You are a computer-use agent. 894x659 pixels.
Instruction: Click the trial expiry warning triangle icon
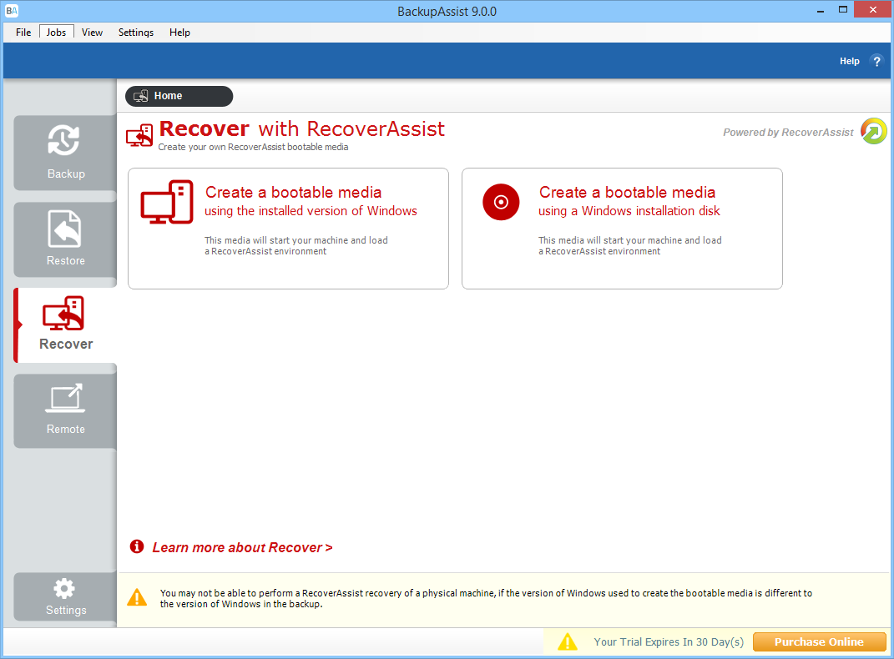(x=568, y=642)
